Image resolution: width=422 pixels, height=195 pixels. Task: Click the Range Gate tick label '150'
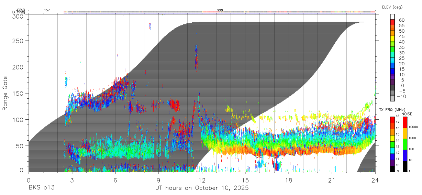point(18,93)
